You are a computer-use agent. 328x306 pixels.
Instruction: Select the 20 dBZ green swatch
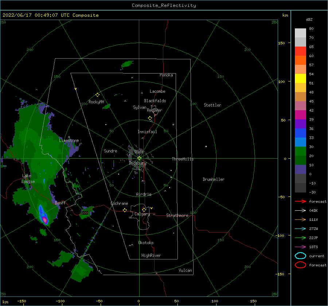pyautogui.click(x=300, y=160)
